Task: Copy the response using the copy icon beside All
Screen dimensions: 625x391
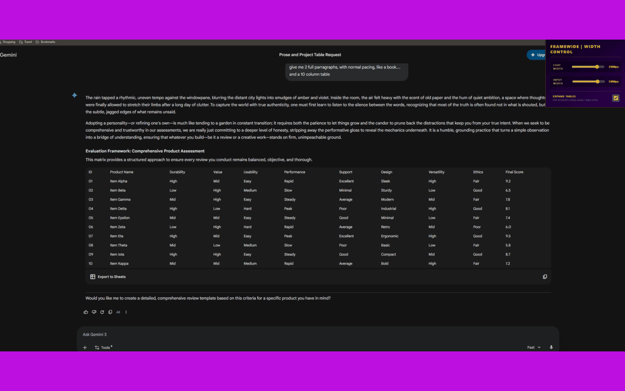Action: tap(110, 312)
